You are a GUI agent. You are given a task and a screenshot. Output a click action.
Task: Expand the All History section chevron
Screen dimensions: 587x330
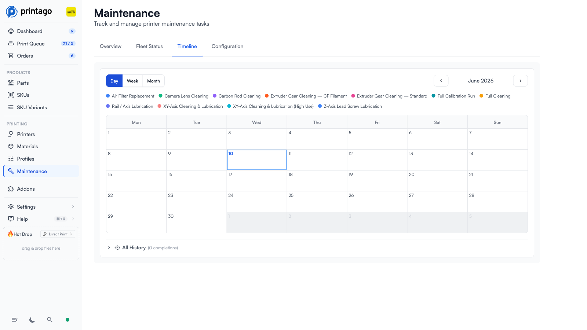pos(109,248)
